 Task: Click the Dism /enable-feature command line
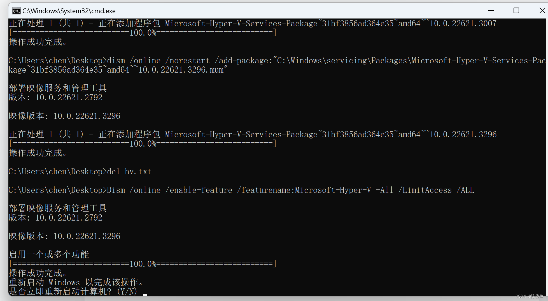[241, 190]
